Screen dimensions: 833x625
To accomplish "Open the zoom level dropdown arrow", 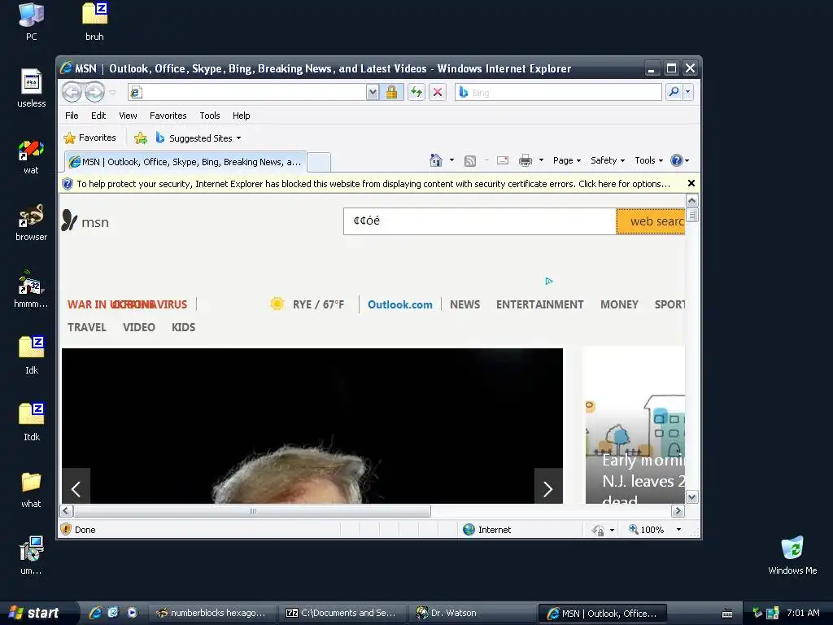I will [678, 529].
